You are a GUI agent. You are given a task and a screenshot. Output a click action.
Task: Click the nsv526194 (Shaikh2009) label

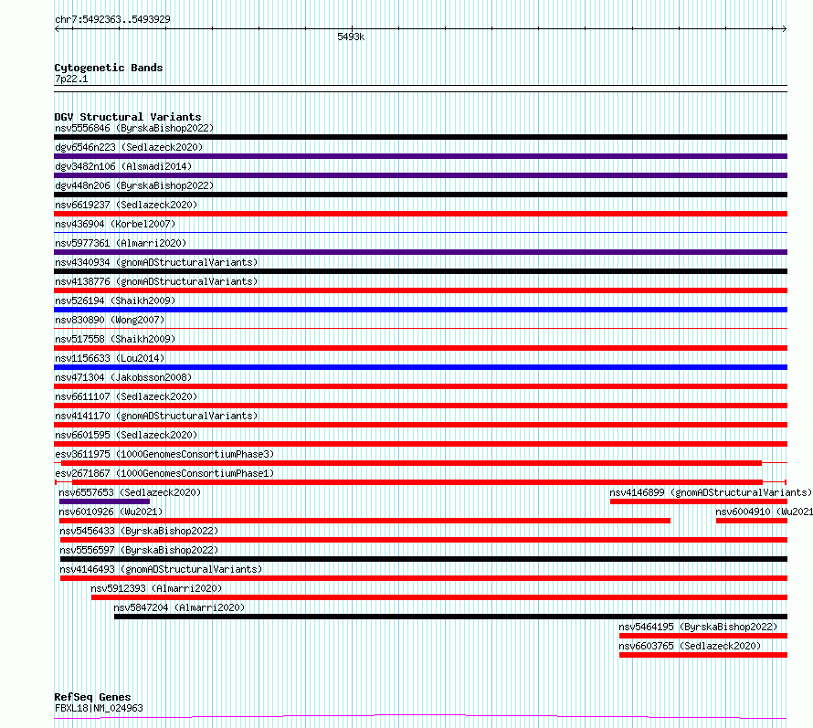point(115,301)
